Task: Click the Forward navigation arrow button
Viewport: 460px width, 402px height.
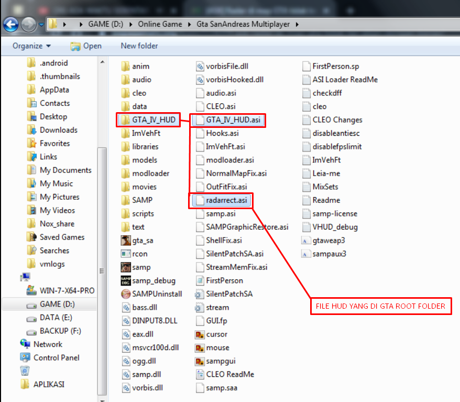Action: 29,24
